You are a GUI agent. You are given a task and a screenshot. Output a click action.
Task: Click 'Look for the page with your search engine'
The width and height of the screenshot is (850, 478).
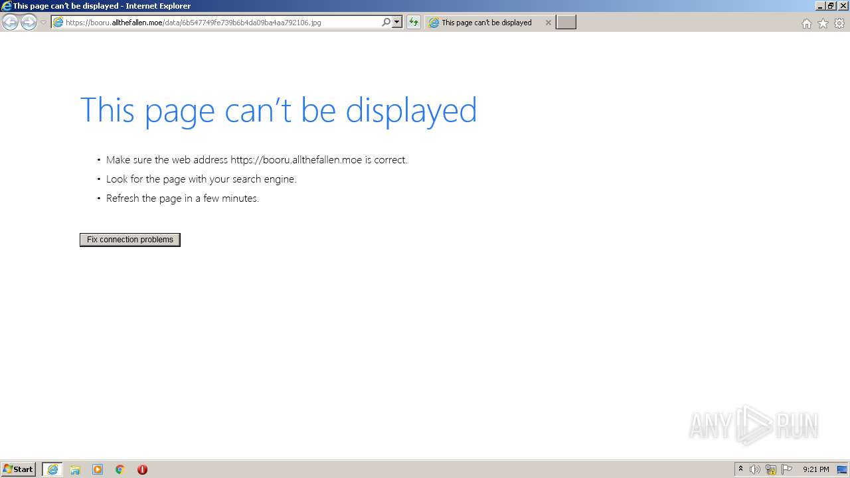click(201, 179)
